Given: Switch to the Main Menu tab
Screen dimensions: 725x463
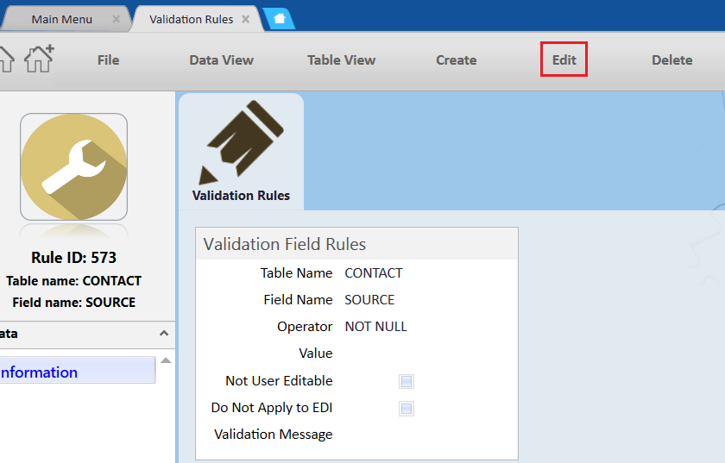Looking at the screenshot, I should coord(62,20).
